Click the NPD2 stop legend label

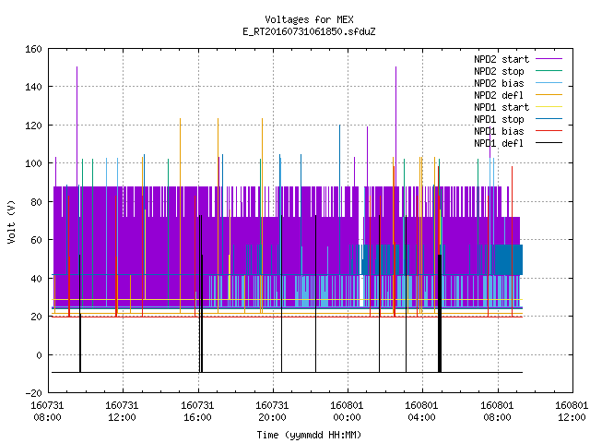(x=499, y=71)
